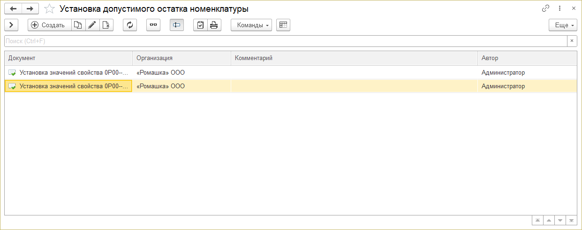Add this page to favorites with star
Viewport: 582px width, 230px height.
(x=49, y=9)
